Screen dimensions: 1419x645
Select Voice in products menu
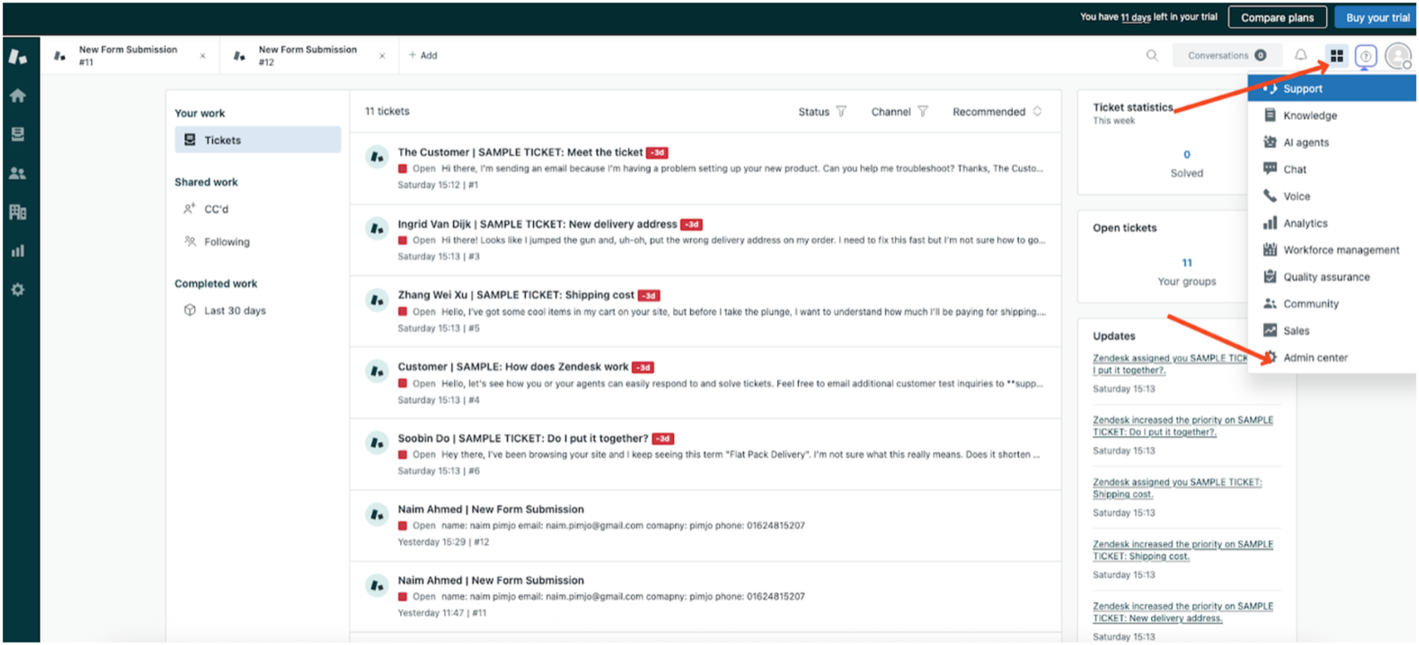(x=1332, y=197)
